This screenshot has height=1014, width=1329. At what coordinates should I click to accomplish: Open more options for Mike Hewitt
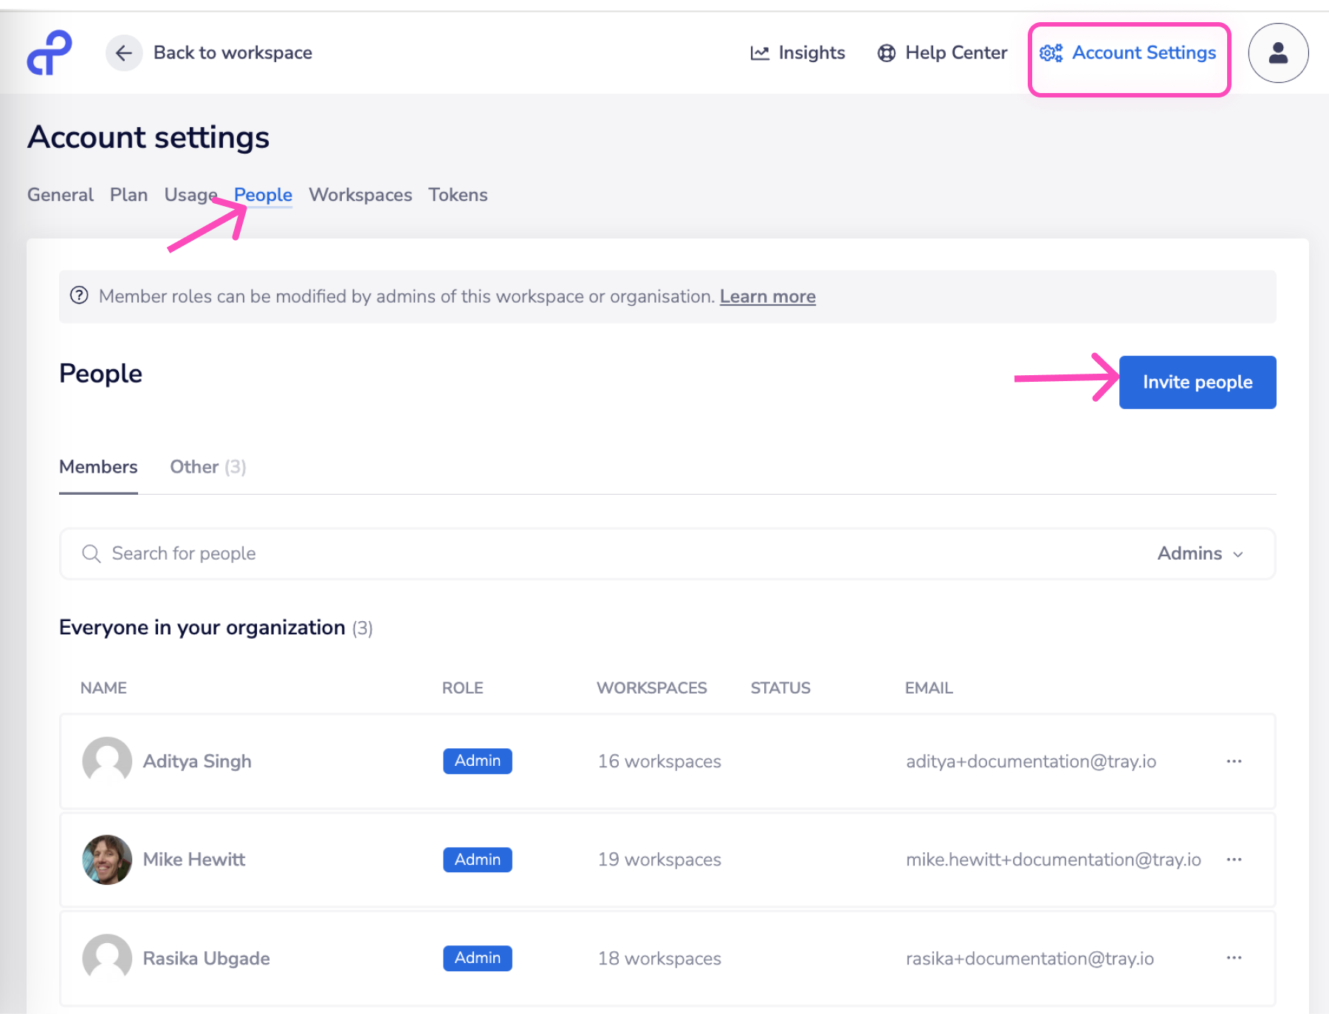point(1234,859)
